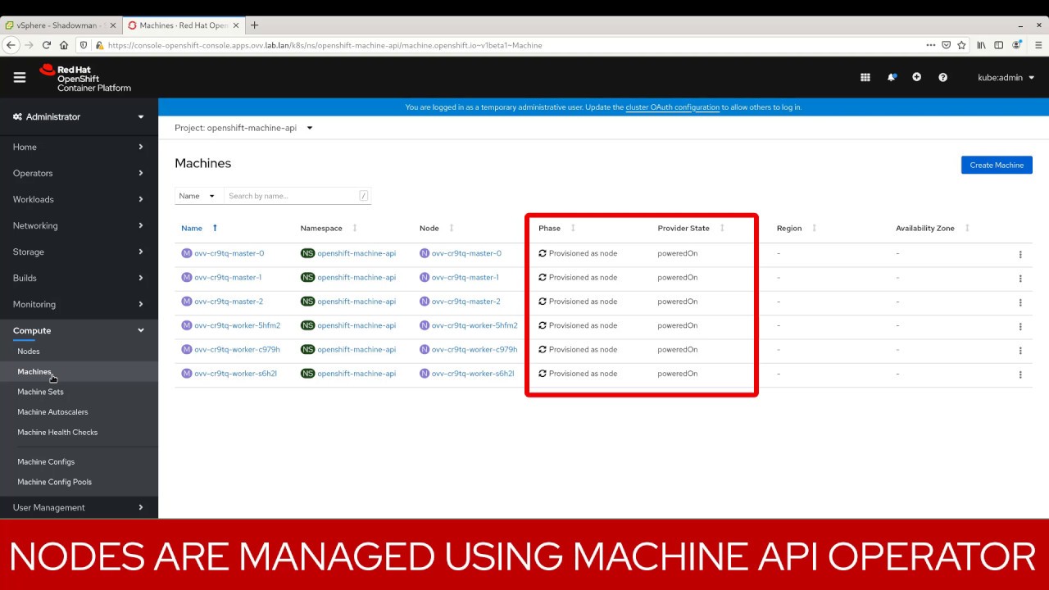Expand the Networking navigation section
This screenshot has height=590, width=1049.
coord(79,225)
